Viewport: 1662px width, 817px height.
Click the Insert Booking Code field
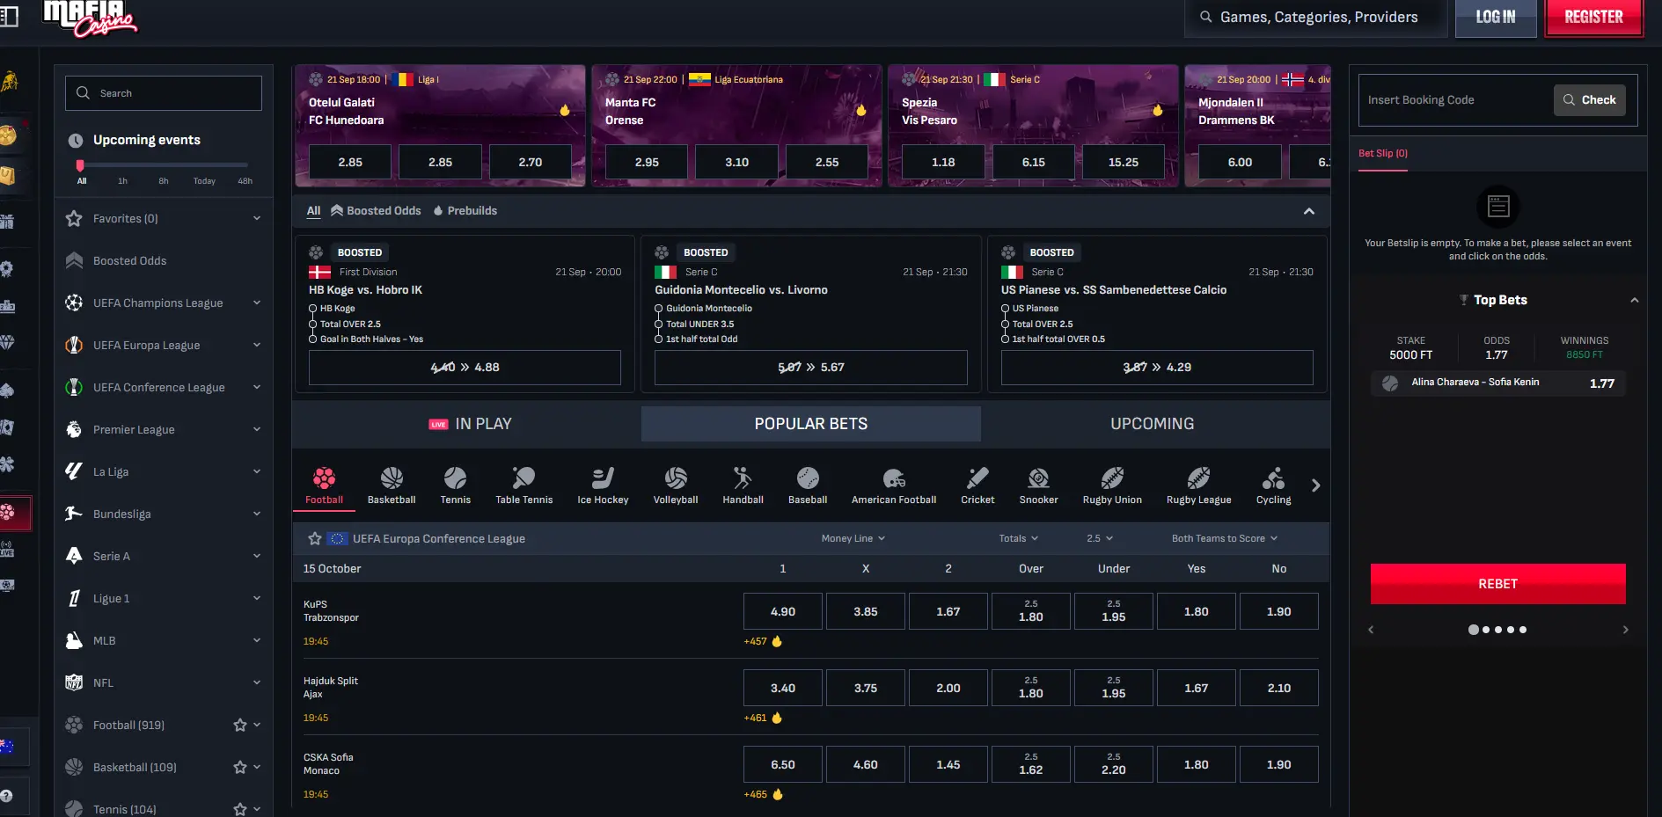1455,100
